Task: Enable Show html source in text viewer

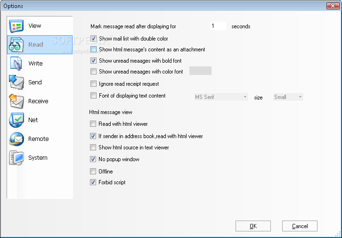Action: [x=93, y=148]
